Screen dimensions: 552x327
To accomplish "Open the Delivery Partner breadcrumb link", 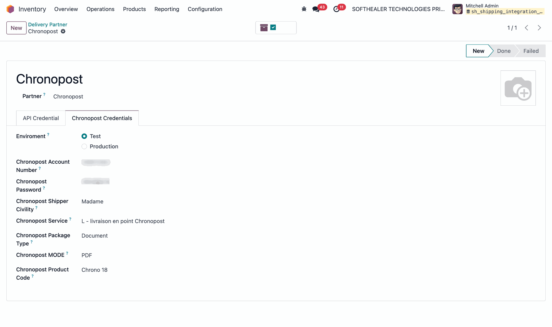I will (x=48, y=24).
